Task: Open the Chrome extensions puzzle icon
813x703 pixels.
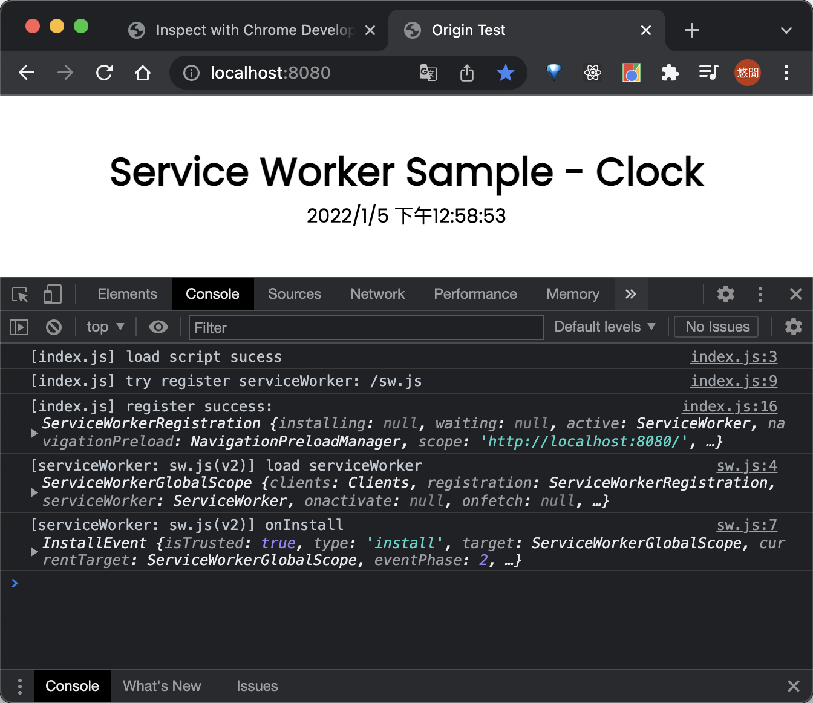Action: click(x=670, y=73)
